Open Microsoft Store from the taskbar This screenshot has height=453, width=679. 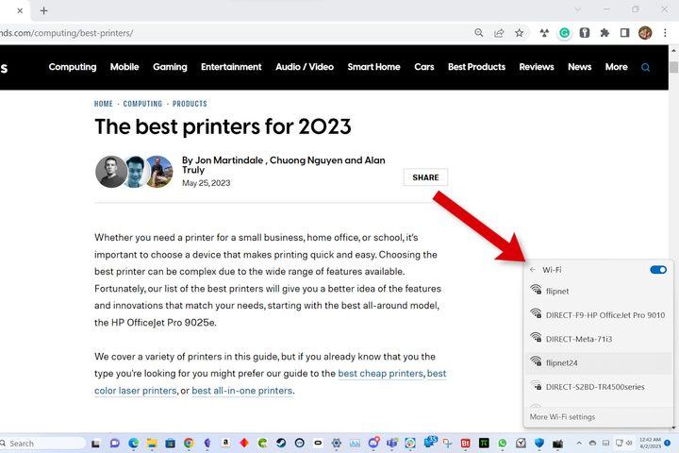[x=170, y=443]
